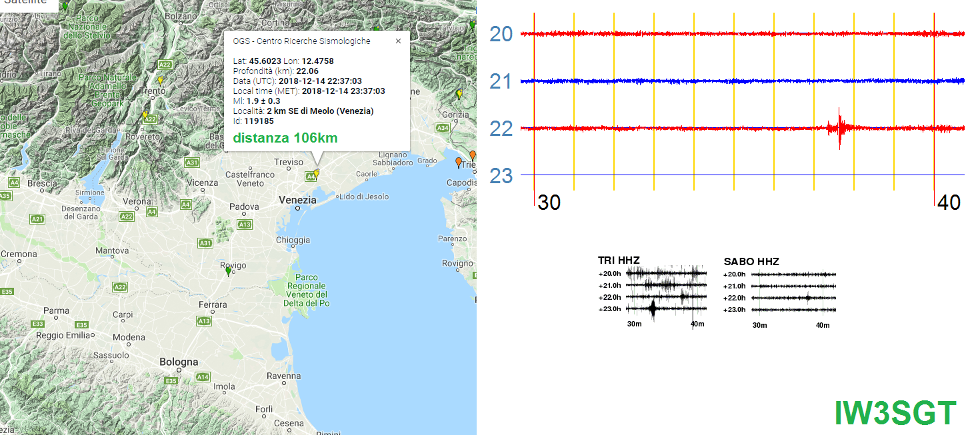Viewport: 970px width, 435px height.
Task: Click the Chioggia city label
Action: (293, 239)
